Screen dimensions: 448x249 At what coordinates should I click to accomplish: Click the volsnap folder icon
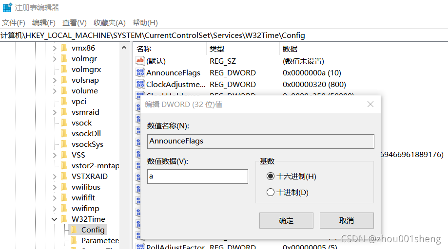click(x=64, y=80)
